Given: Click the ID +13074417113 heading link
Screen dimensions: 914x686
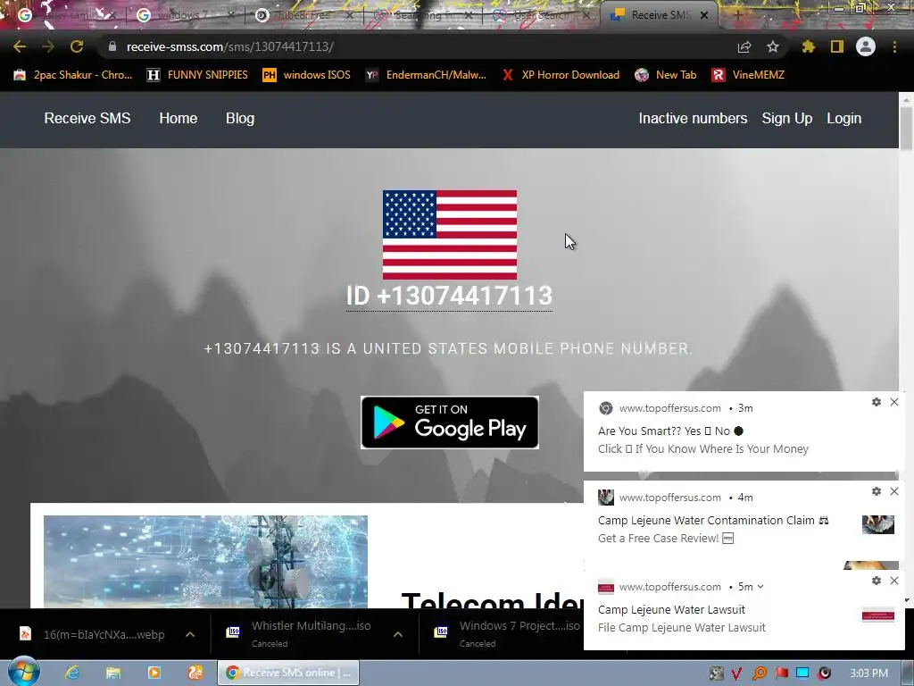Looking at the screenshot, I should click(x=450, y=296).
